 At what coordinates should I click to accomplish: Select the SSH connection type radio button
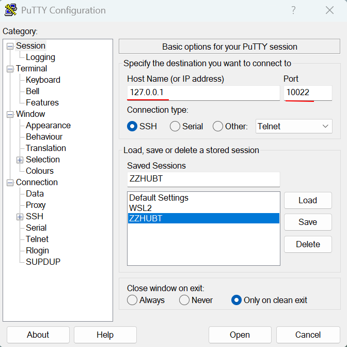tap(132, 126)
